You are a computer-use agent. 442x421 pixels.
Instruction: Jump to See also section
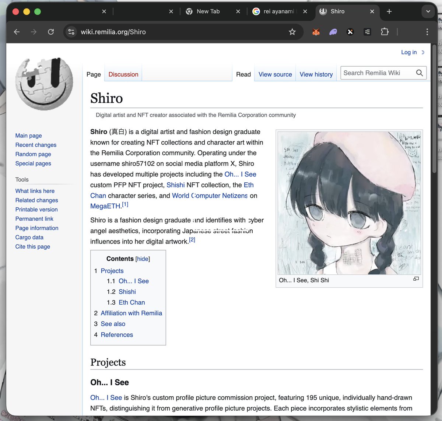click(x=113, y=324)
